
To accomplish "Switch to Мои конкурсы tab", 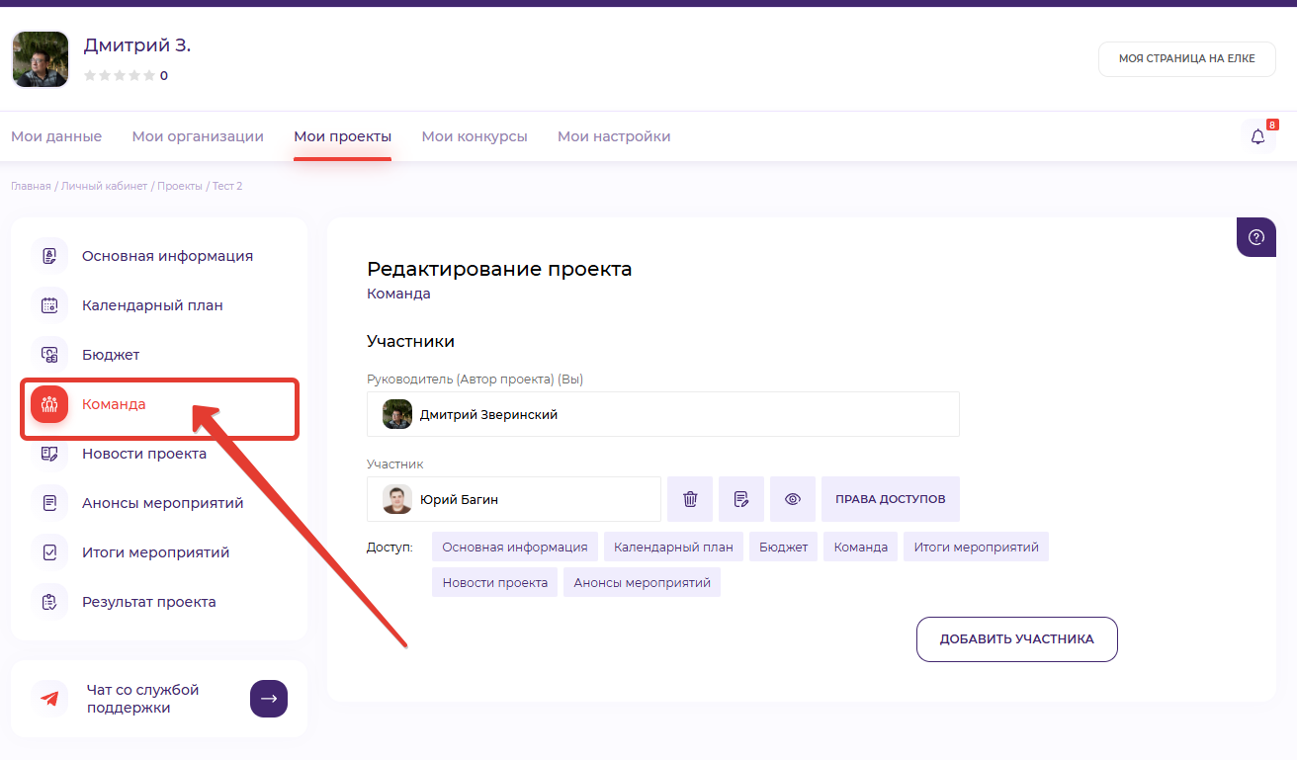I will (475, 136).
